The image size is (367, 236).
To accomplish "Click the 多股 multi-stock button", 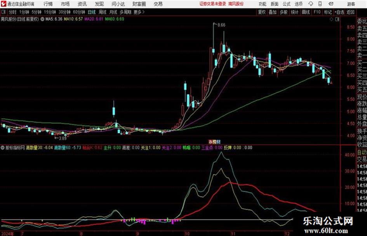I will point(284,12).
